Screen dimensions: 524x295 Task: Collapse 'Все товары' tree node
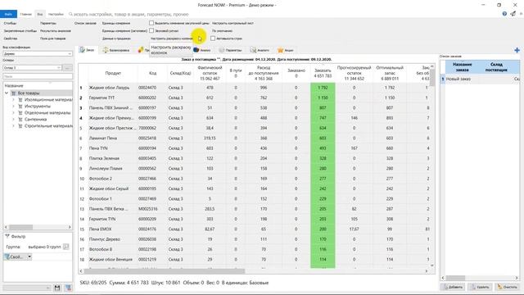pos(7,93)
